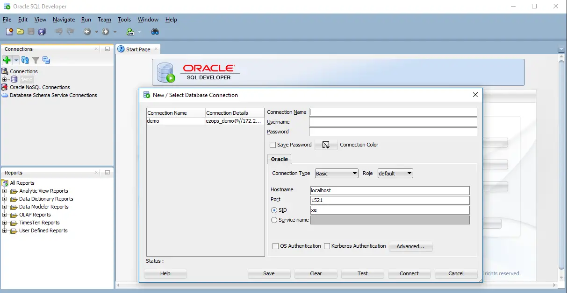Viewport: 567px width, 293px height.
Task: Click the Clear button
Action: (x=316, y=273)
